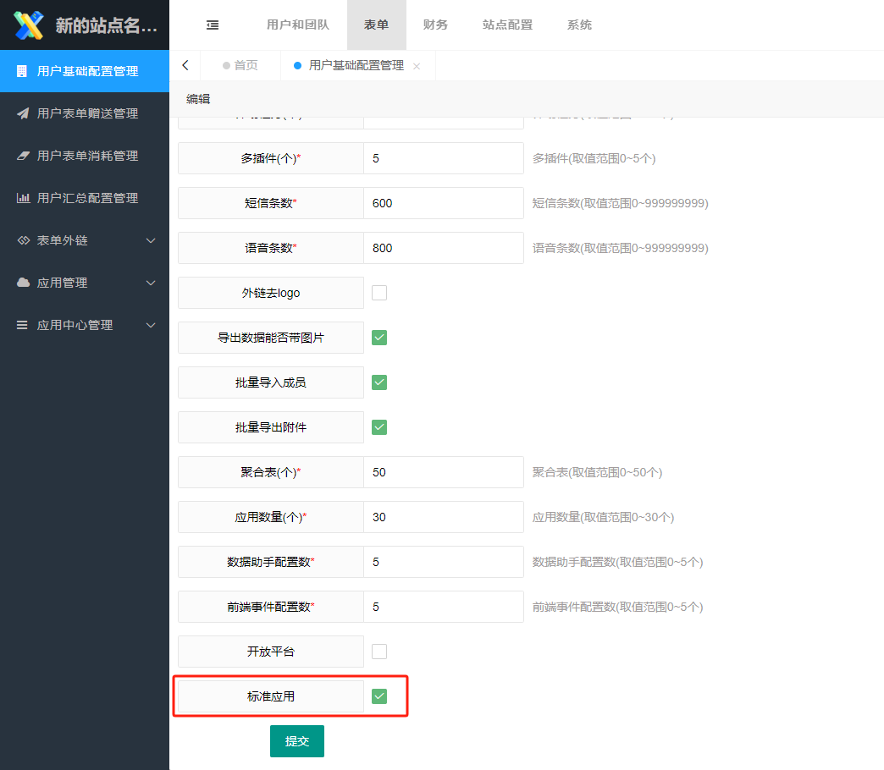Expand the 应用管理 menu chevron
Image resolution: width=884 pixels, height=770 pixels.
point(151,283)
